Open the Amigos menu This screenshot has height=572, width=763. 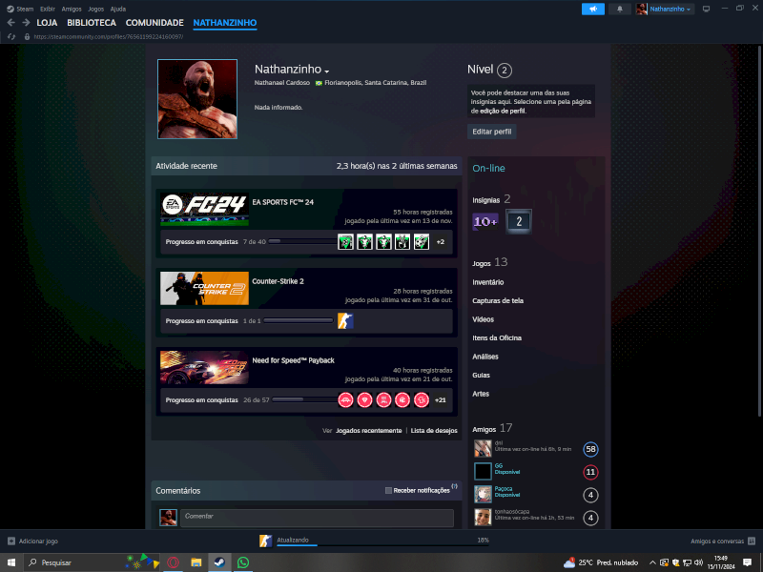pos(71,9)
